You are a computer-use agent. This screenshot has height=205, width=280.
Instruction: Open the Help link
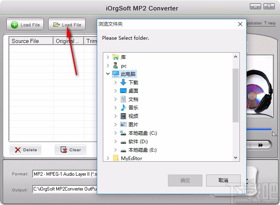coord(272,23)
